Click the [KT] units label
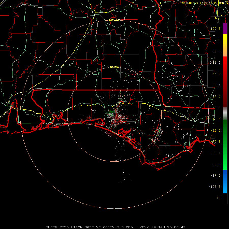 click(x=217, y=18)
